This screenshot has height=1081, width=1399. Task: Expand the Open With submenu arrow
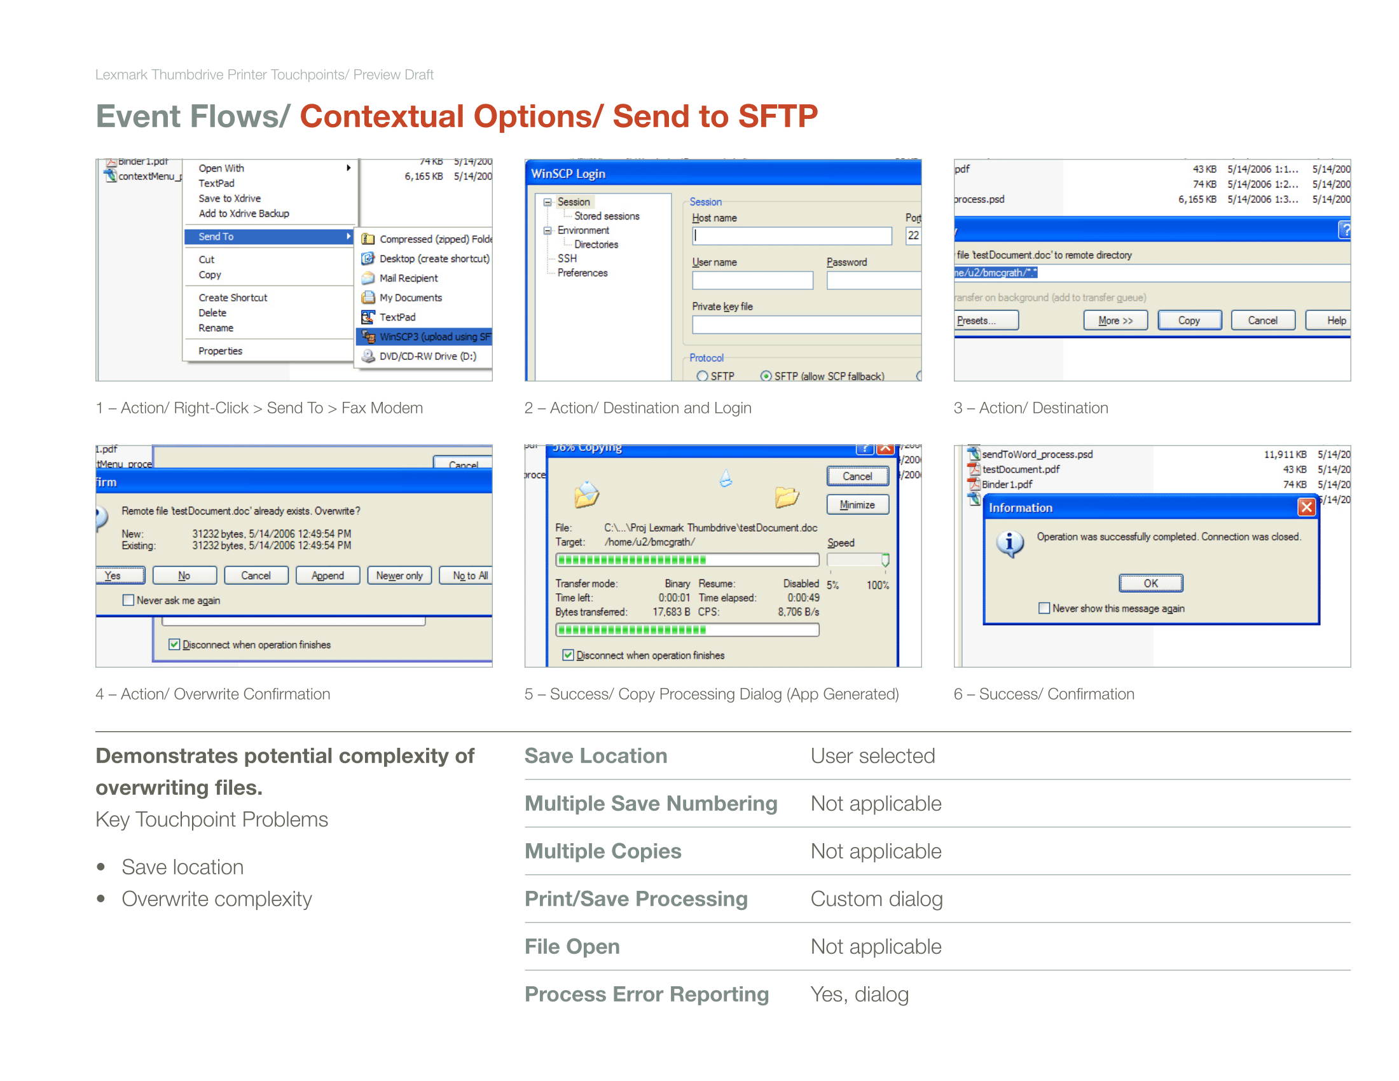(348, 168)
